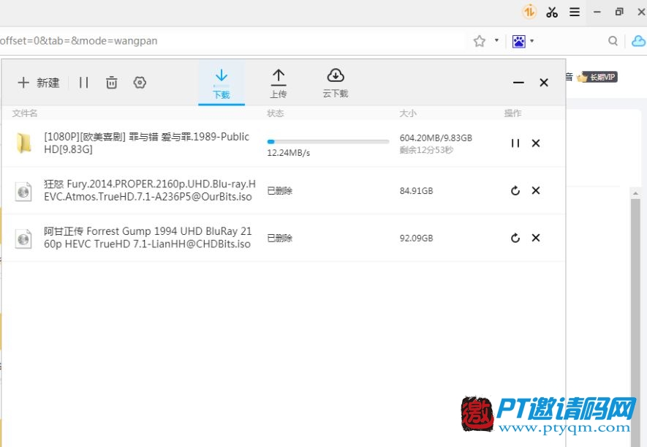Expand the Baidu paw dropdown arrow
This screenshot has width=647, height=447.
point(532,40)
